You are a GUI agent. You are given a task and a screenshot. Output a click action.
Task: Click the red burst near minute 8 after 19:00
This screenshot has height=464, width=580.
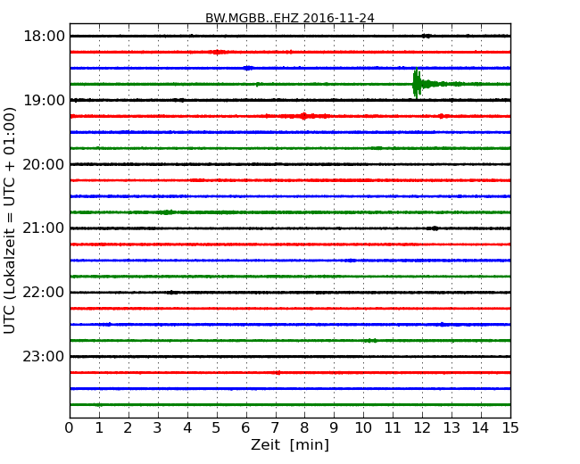tap(304, 116)
